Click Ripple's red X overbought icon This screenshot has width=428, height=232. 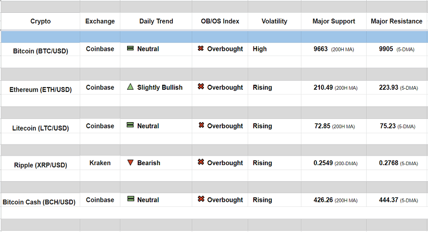click(x=201, y=163)
